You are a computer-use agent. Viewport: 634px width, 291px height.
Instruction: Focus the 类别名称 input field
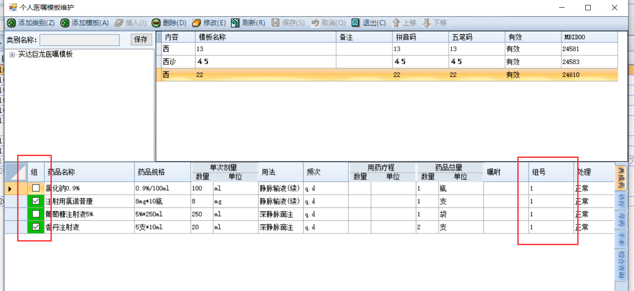tap(80, 40)
